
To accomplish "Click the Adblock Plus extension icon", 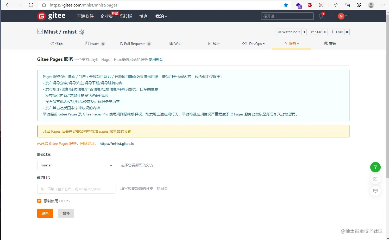I will click(310, 5).
